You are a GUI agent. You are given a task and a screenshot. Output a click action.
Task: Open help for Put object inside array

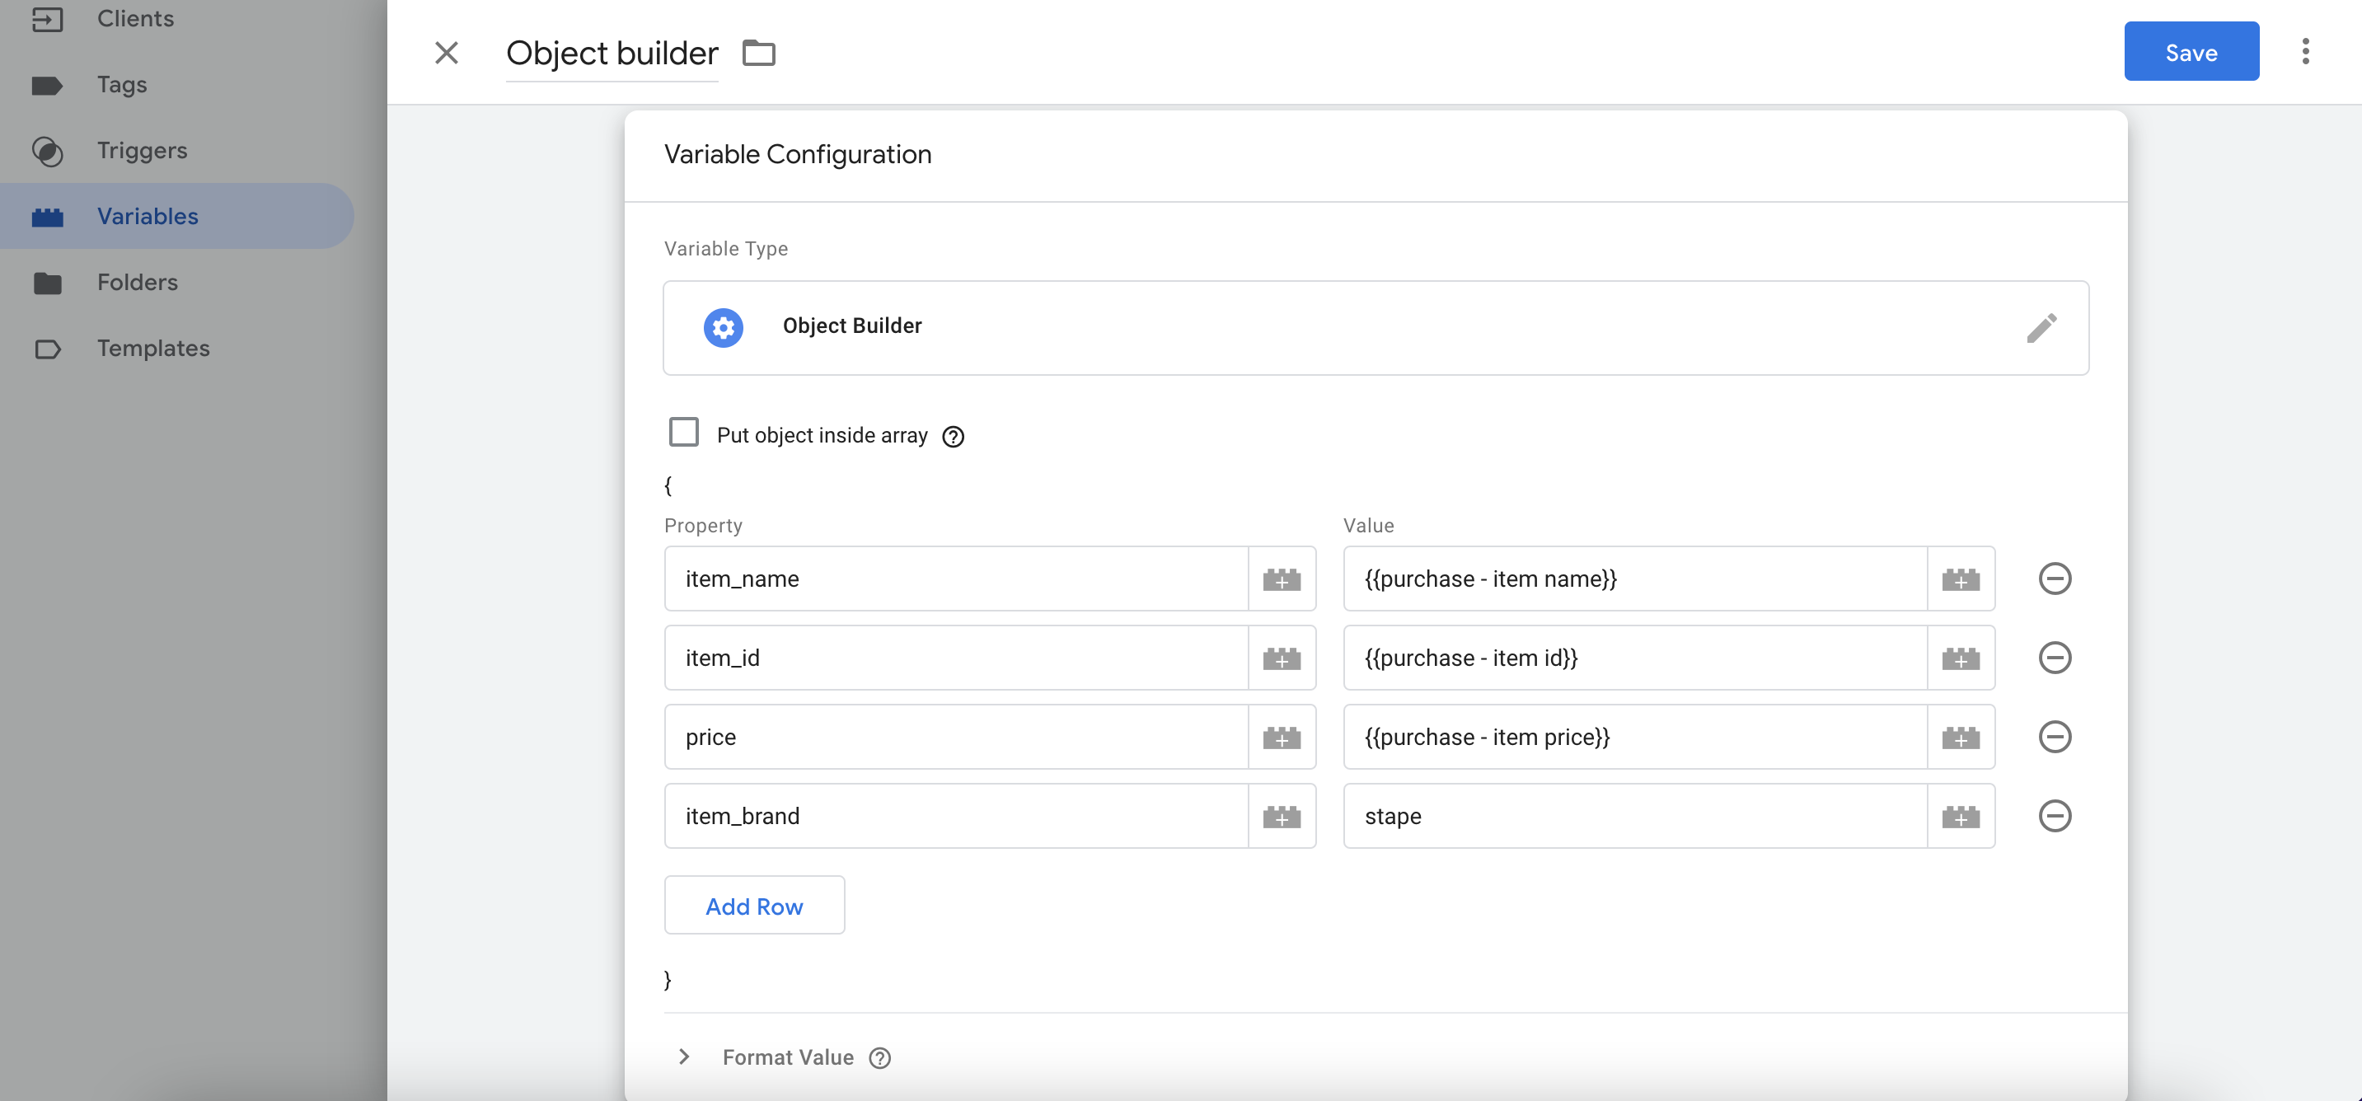coord(953,437)
